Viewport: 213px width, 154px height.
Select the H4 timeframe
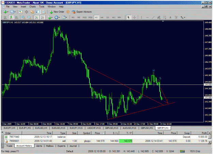(102, 17)
